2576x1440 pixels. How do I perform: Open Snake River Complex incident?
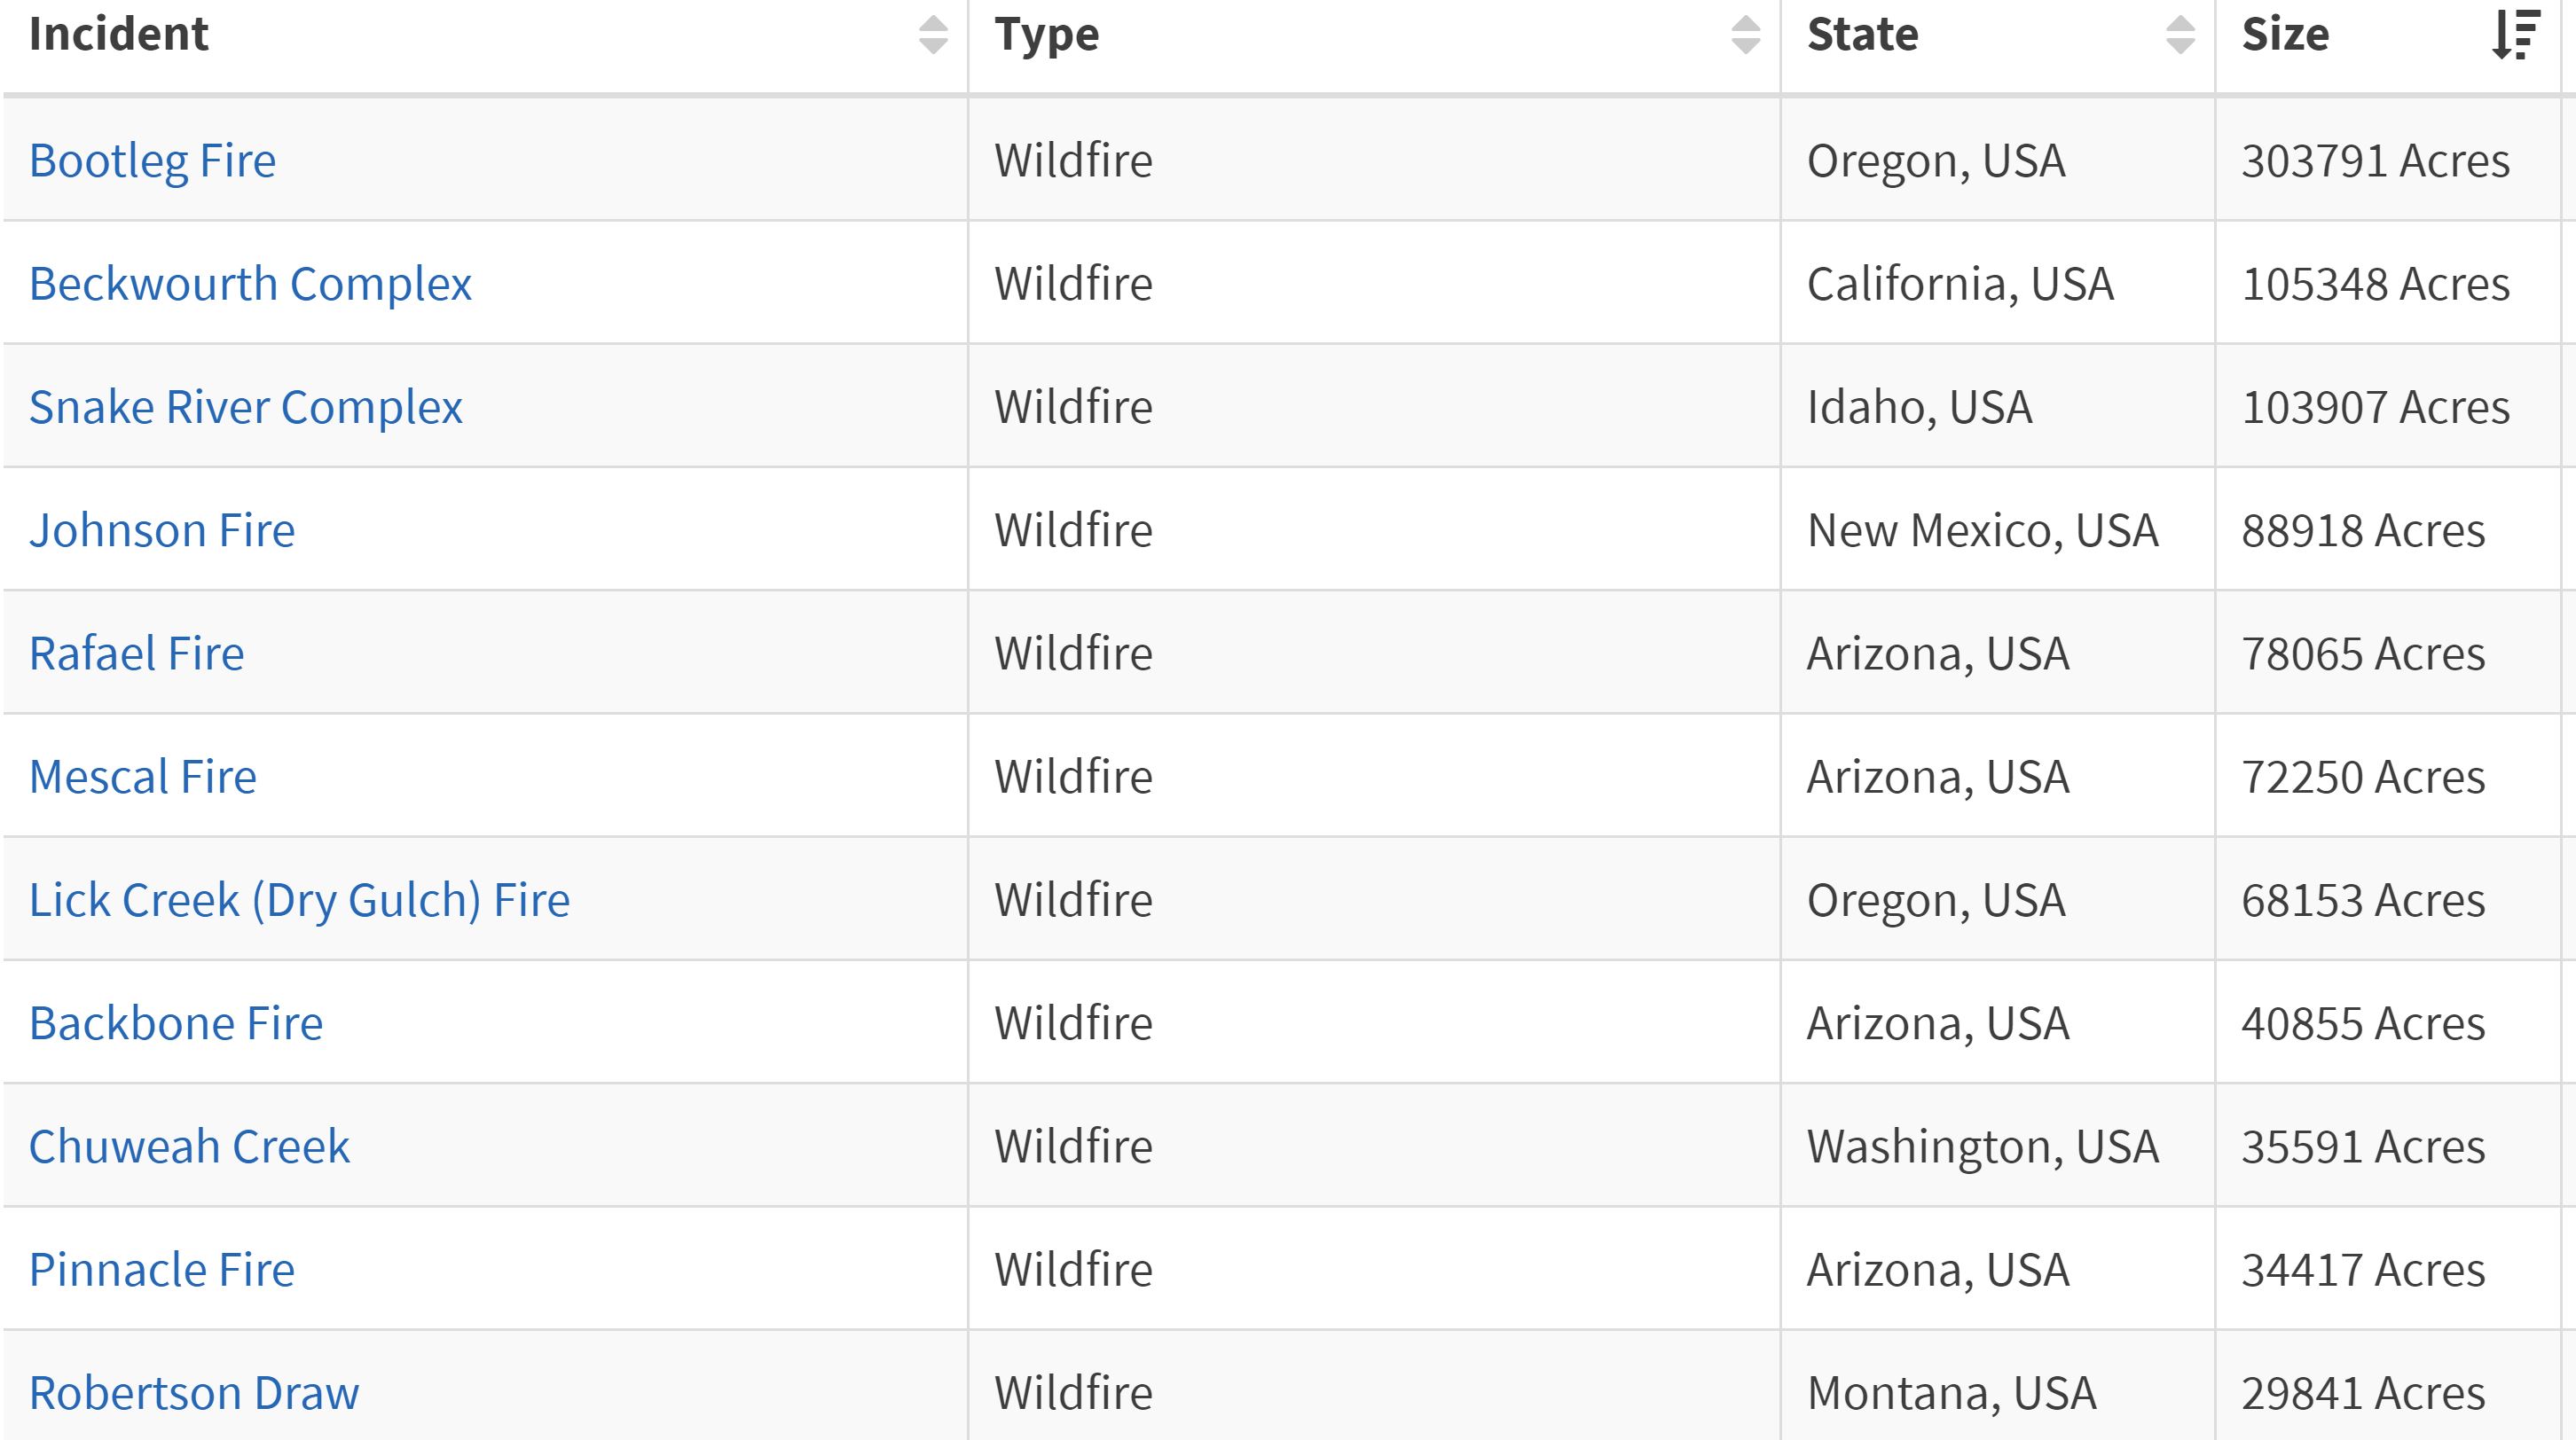245,407
